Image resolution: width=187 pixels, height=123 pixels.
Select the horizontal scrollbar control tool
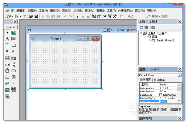coord(7,65)
